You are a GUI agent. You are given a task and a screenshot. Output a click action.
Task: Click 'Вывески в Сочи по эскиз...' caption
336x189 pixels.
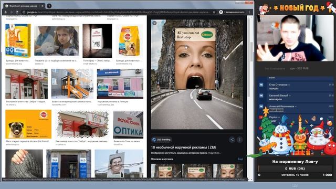click(128, 141)
